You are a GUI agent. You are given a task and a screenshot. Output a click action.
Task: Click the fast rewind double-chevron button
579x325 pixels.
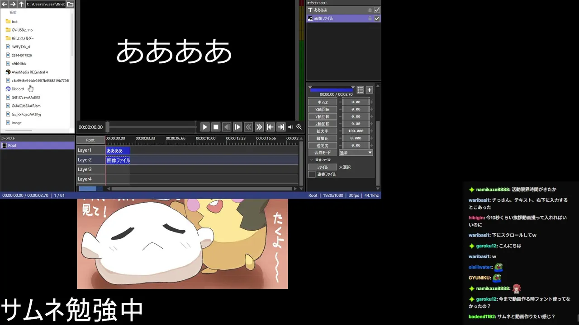[248, 127]
